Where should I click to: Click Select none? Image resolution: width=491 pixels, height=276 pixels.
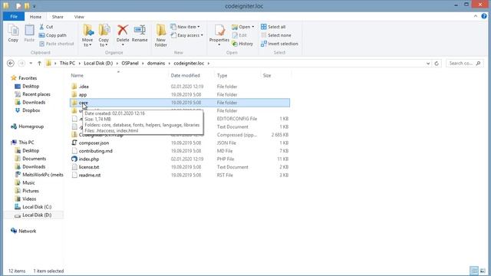click(x=276, y=35)
